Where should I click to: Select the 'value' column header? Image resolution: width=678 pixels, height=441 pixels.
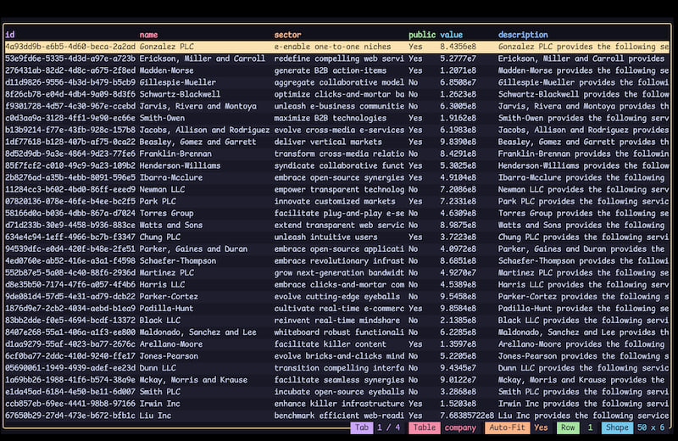pos(452,35)
